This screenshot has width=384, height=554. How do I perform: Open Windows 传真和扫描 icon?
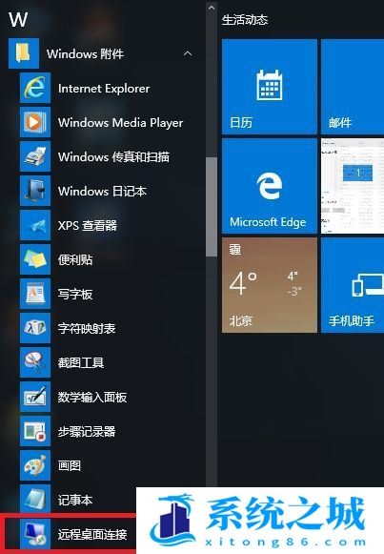tap(35, 156)
